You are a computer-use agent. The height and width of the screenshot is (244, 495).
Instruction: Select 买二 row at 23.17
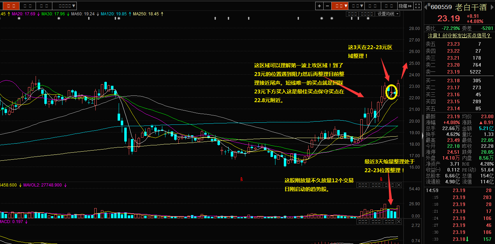[459, 87]
